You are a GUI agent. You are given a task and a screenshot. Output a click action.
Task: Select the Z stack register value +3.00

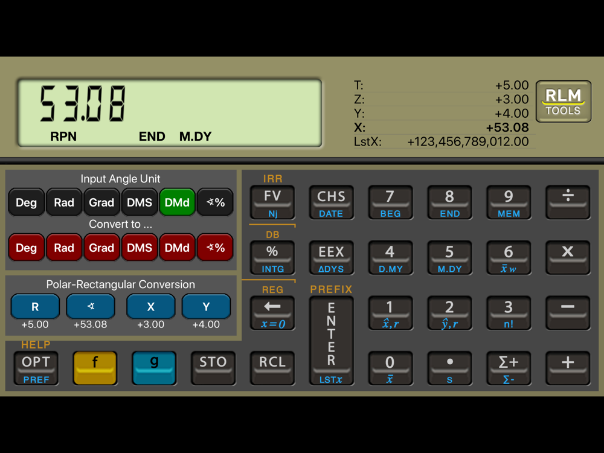(x=512, y=100)
